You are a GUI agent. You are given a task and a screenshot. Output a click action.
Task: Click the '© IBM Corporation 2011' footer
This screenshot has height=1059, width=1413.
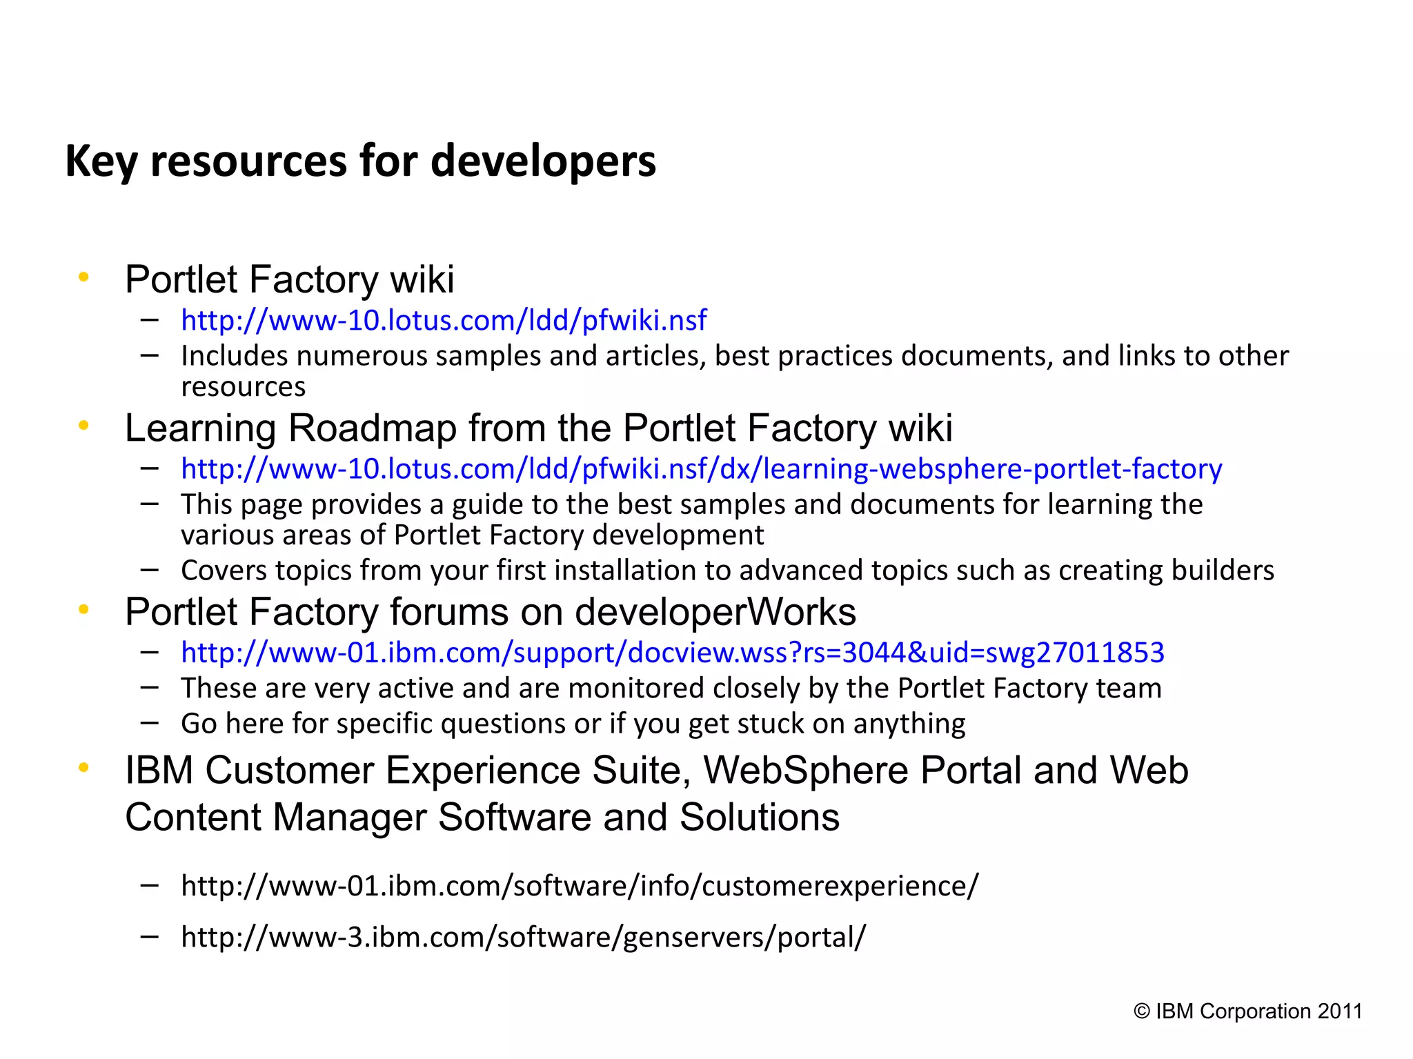(1248, 1011)
